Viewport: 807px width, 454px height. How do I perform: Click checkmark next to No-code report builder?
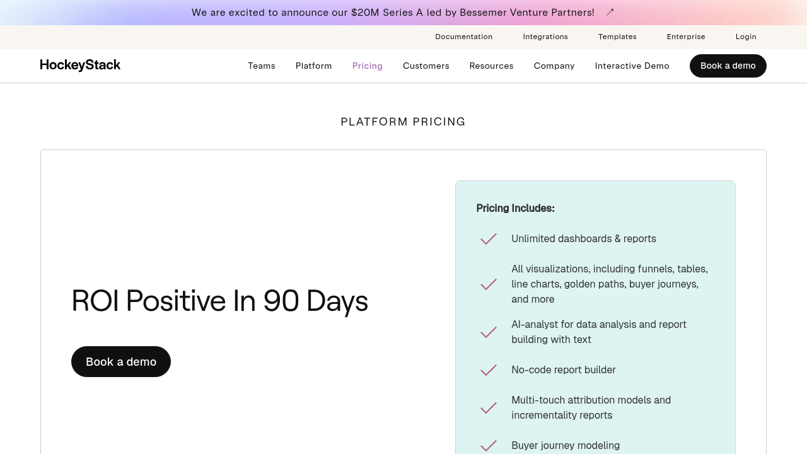[489, 370]
